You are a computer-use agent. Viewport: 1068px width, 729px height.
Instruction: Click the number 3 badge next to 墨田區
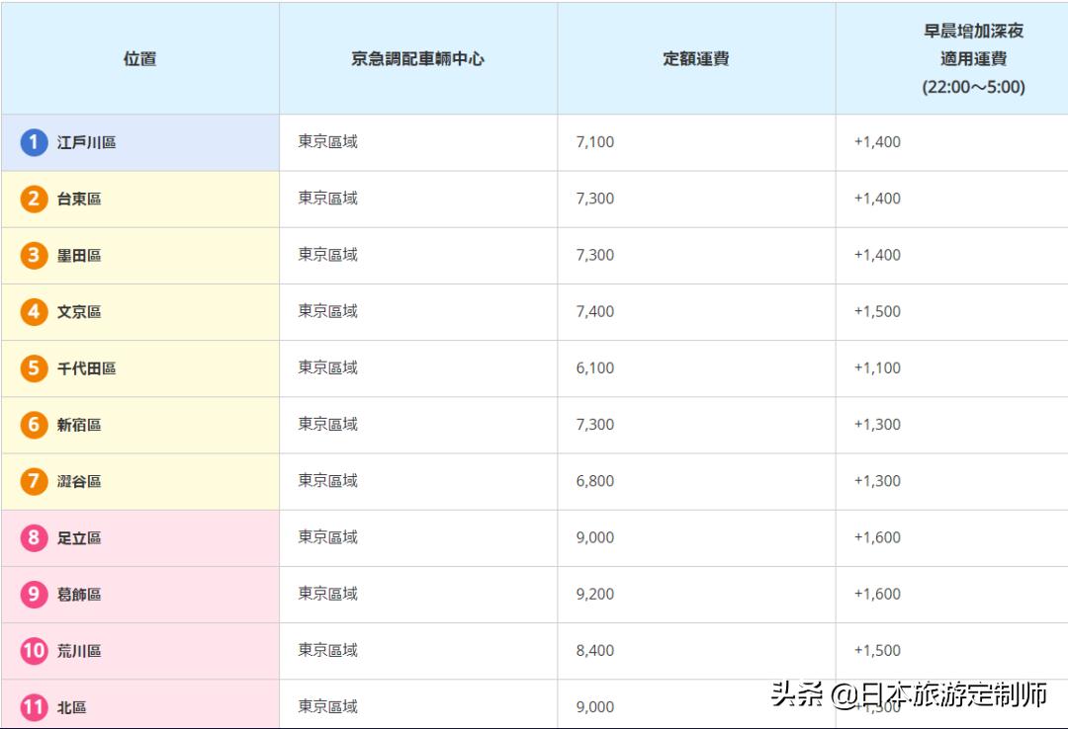33,255
